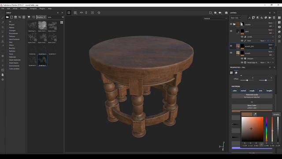Viewport: 282px width, 159px height.
Task: Adjust the first Offset slider
Action: point(247,80)
